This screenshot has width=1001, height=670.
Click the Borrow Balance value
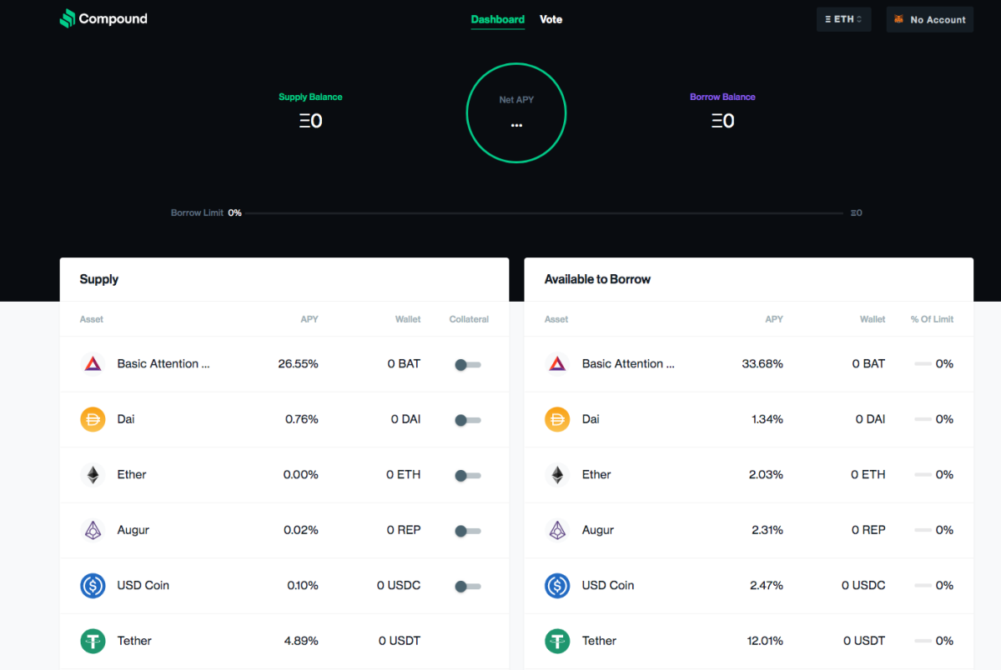[722, 121]
